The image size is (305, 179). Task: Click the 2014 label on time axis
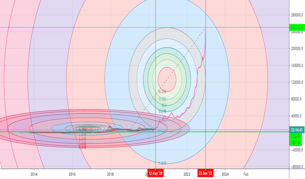click(x=34, y=174)
